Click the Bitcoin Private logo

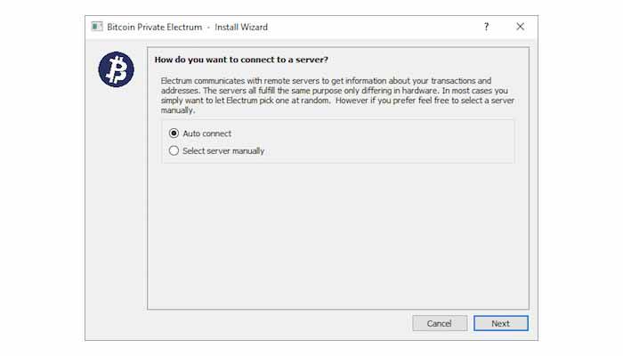[116, 69]
